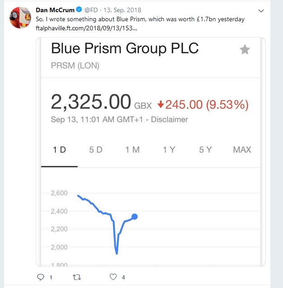
Task: Show the 1 Y chart range
Action: pyautogui.click(x=169, y=150)
